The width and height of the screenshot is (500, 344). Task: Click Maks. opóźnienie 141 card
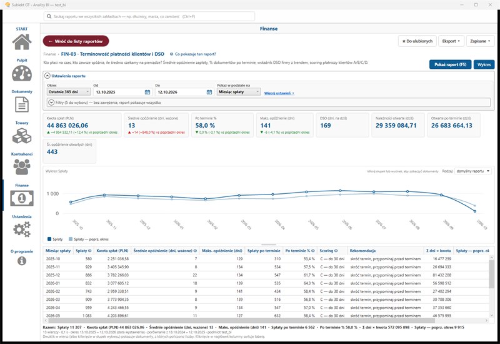click(285, 125)
